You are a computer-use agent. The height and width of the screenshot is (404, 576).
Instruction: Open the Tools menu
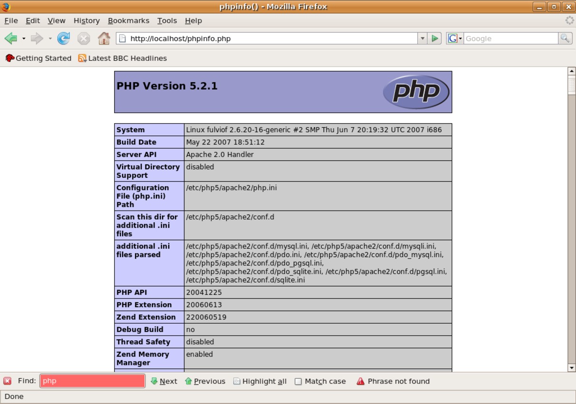pyautogui.click(x=167, y=20)
